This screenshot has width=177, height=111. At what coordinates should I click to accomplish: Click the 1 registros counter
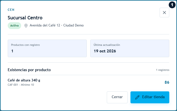point(162,70)
